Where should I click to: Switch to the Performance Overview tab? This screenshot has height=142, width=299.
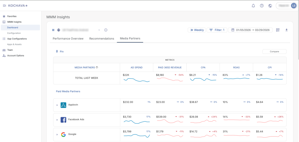click(x=68, y=39)
